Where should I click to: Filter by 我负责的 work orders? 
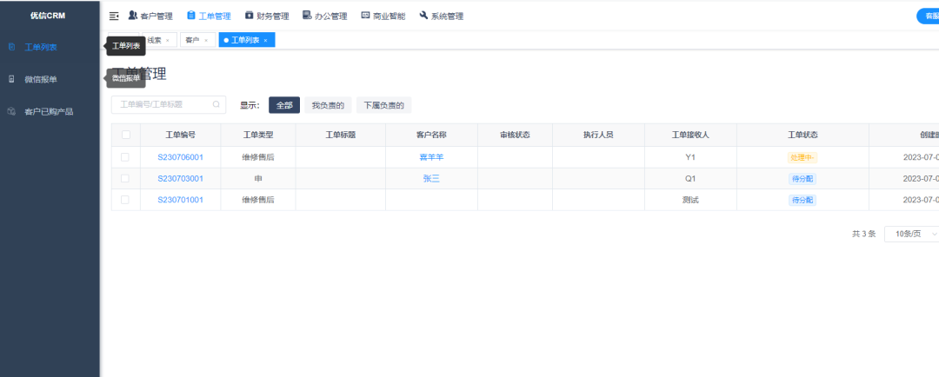[x=328, y=105]
